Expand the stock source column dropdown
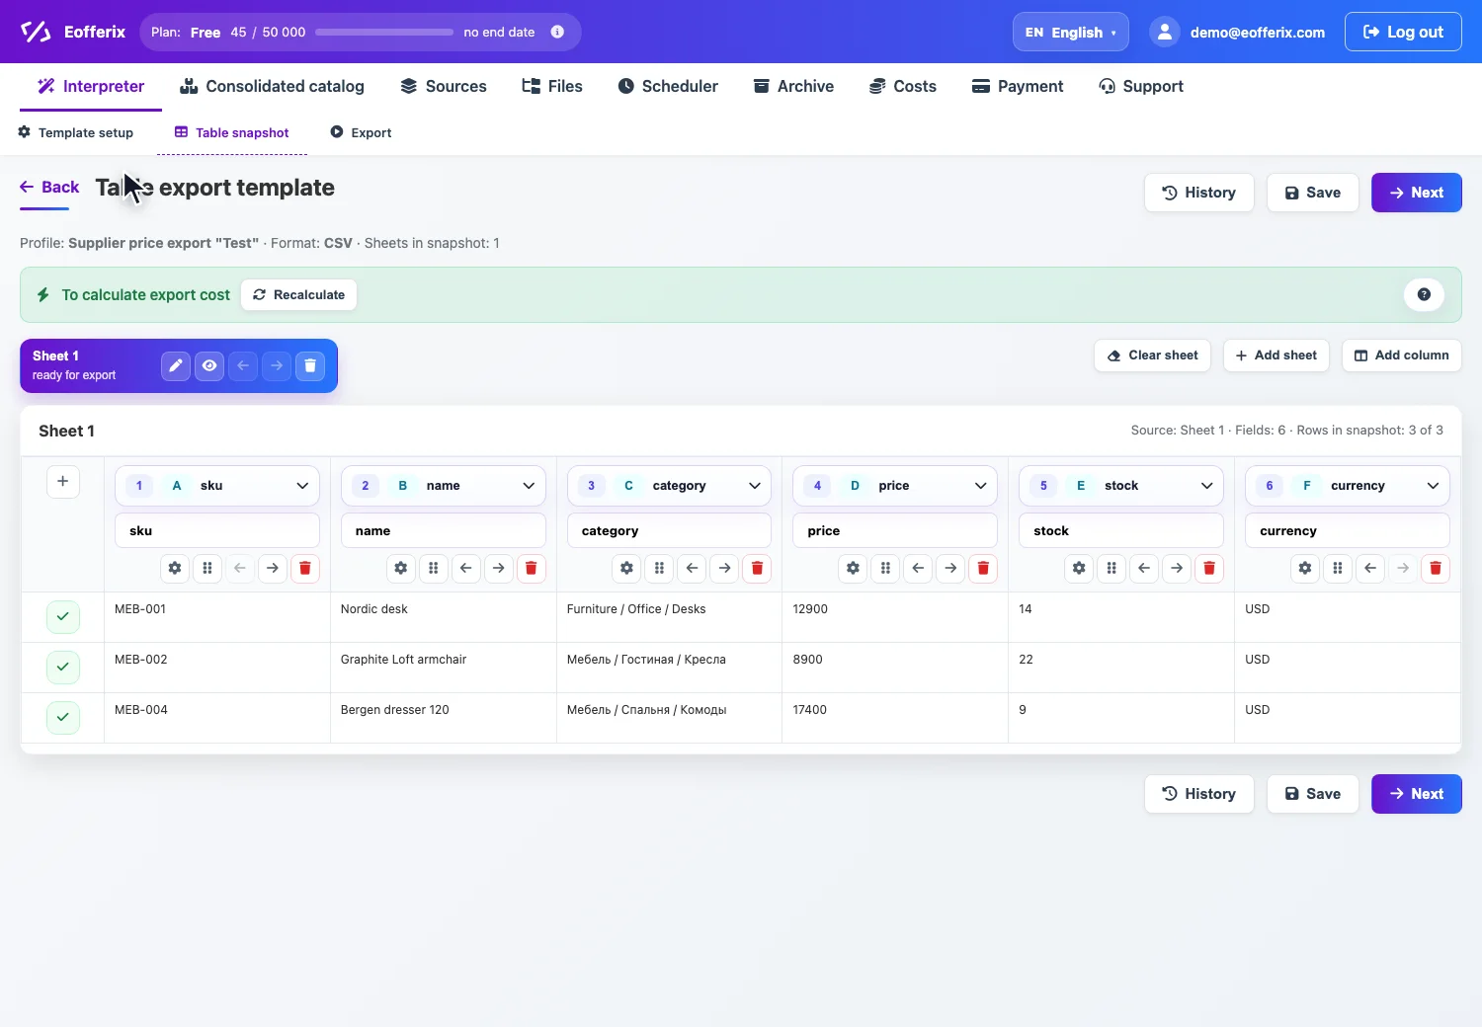This screenshot has height=1027, width=1482. [1121, 485]
